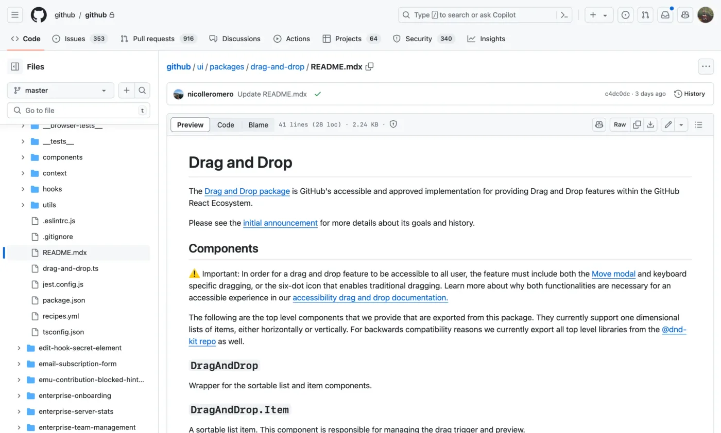Open the Pull requests shortcut icon in header
This screenshot has height=433, width=721.
[x=645, y=15]
